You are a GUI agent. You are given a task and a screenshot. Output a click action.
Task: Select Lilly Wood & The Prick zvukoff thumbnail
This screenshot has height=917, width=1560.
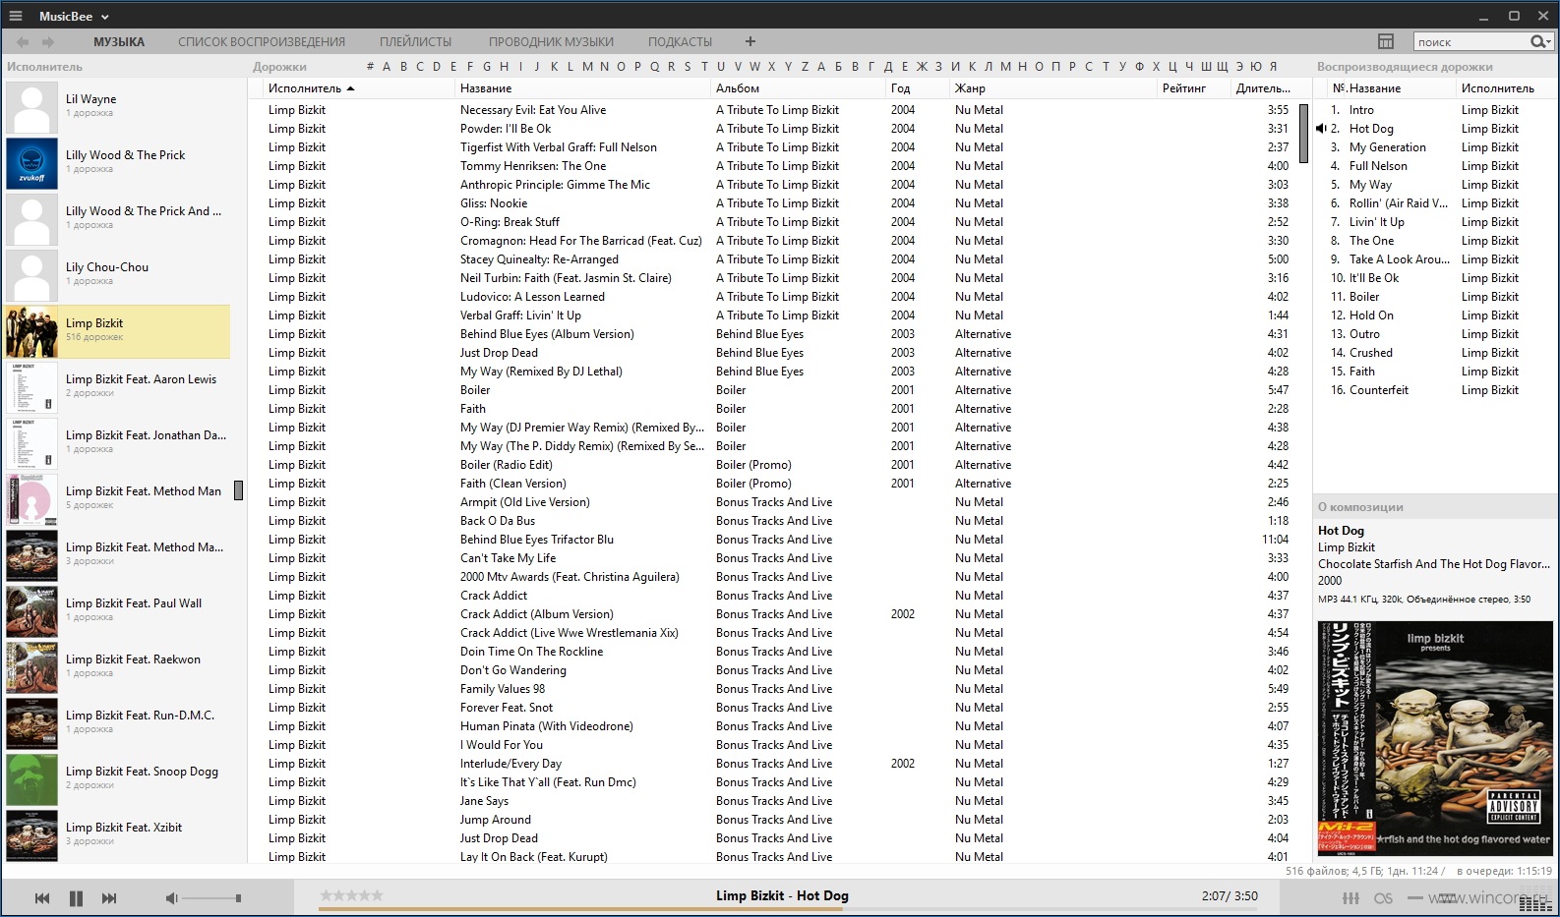31,163
